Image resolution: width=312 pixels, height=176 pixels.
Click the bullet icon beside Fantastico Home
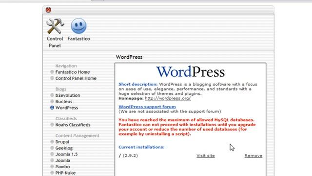(x=52, y=72)
